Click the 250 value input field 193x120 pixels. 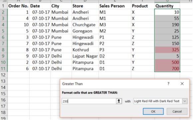pos(89,101)
